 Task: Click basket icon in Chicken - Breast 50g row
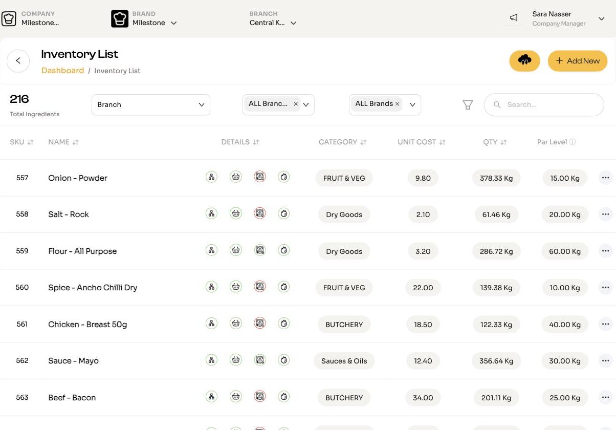pyautogui.click(x=236, y=324)
